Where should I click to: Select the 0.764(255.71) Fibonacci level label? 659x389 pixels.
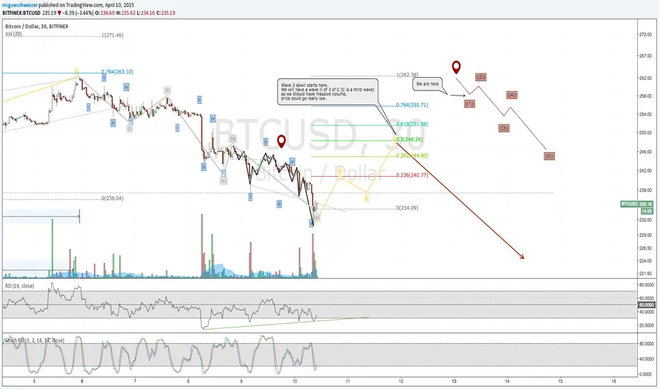tap(412, 105)
